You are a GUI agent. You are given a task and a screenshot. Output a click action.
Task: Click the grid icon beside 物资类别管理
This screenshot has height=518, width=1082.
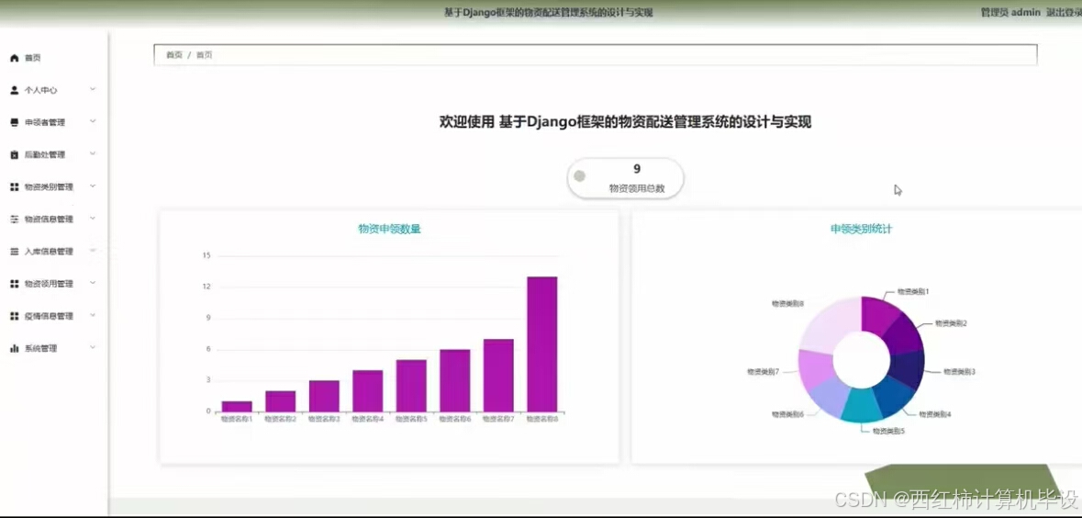tap(15, 187)
